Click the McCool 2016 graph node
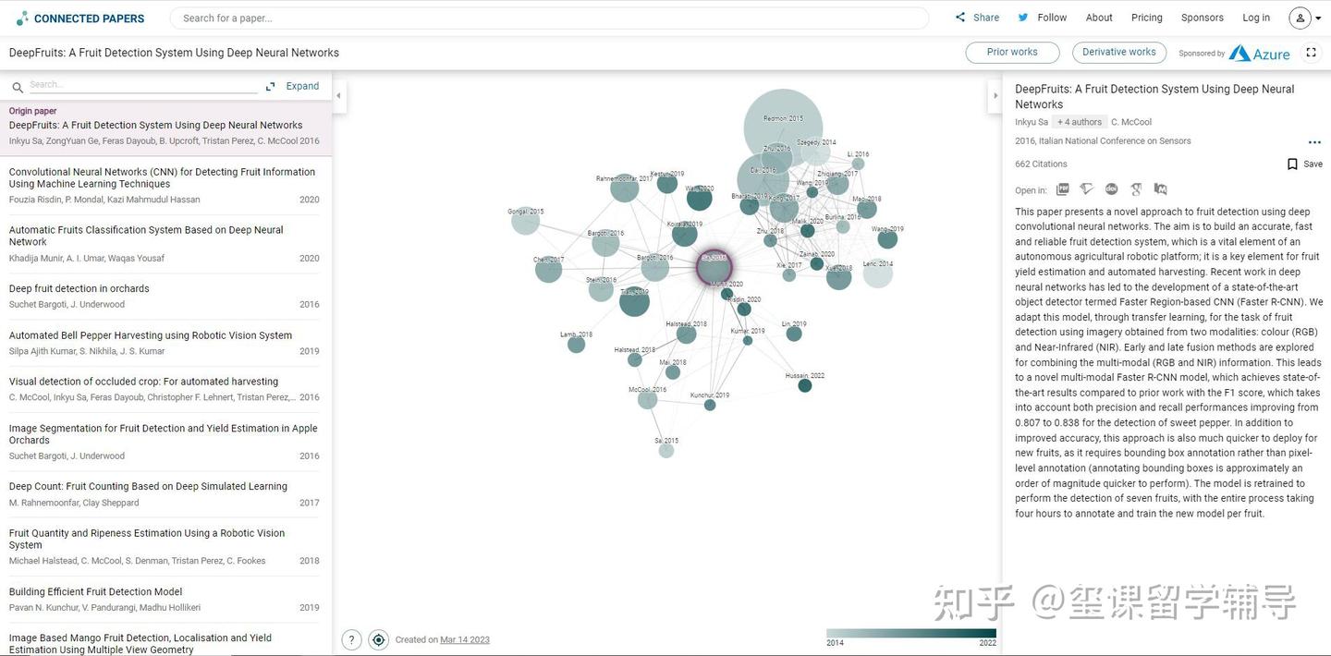This screenshot has height=656, width=1331. point(647,399)
